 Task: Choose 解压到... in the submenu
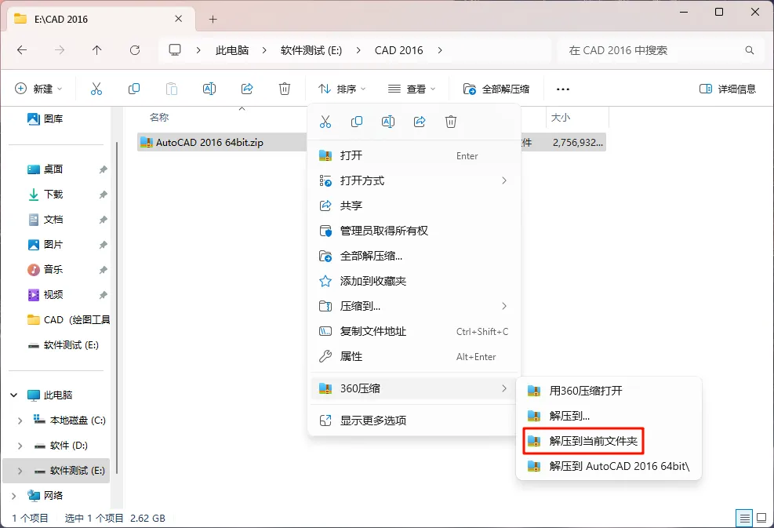[609, 416]
